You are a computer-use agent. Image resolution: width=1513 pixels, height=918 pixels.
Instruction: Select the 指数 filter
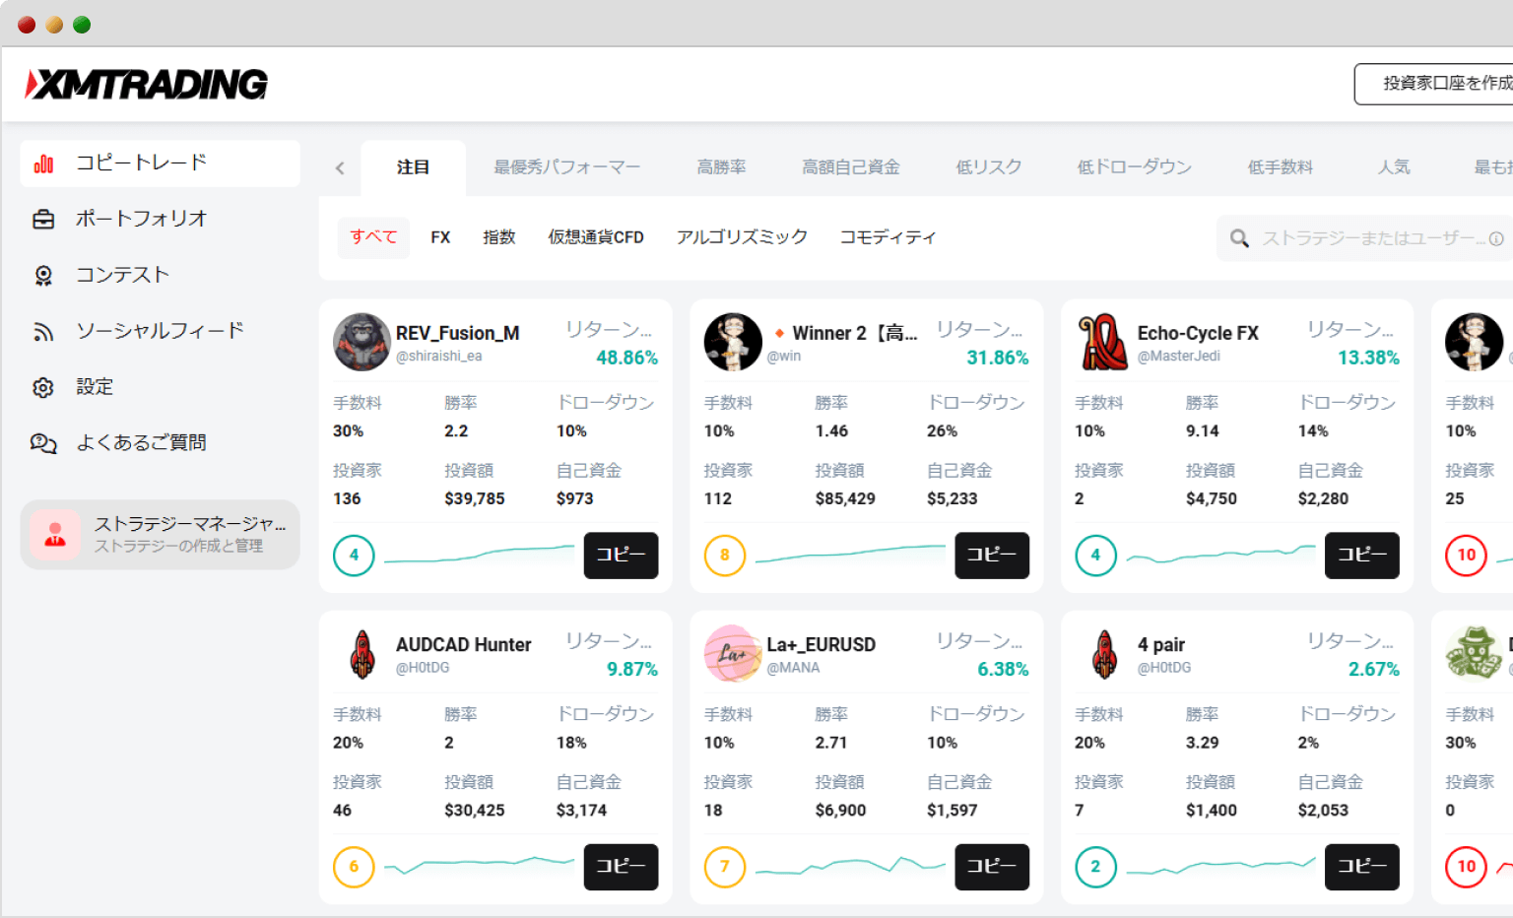click(498, 238)
